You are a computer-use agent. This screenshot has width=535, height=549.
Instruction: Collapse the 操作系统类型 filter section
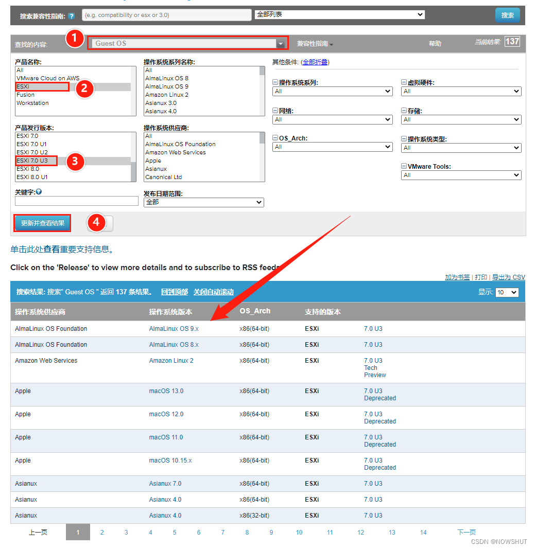pos(404,138)
